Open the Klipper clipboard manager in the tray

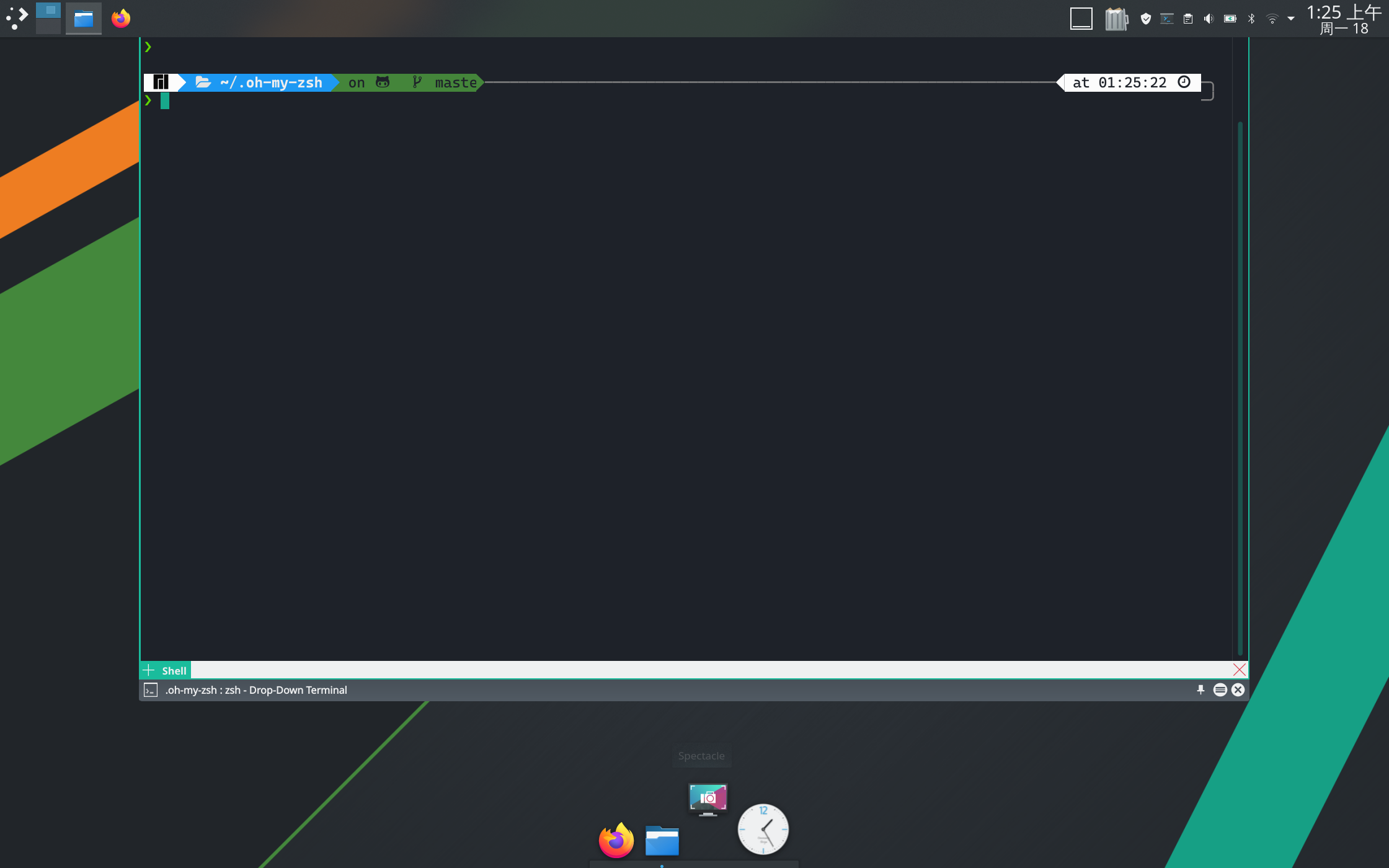pos(1187,18)
